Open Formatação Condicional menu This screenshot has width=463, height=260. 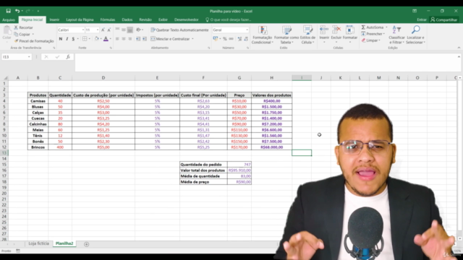tap(262, 35)
